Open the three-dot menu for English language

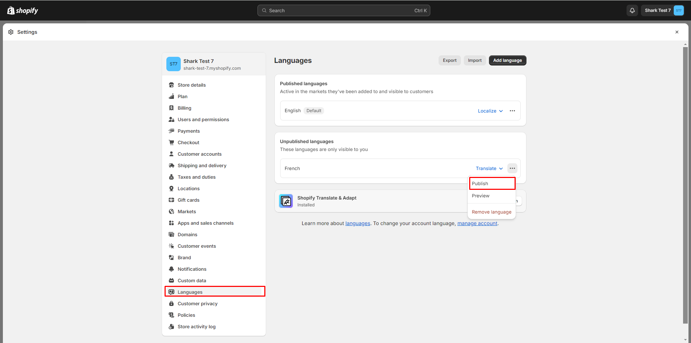[x=512, y=111]
